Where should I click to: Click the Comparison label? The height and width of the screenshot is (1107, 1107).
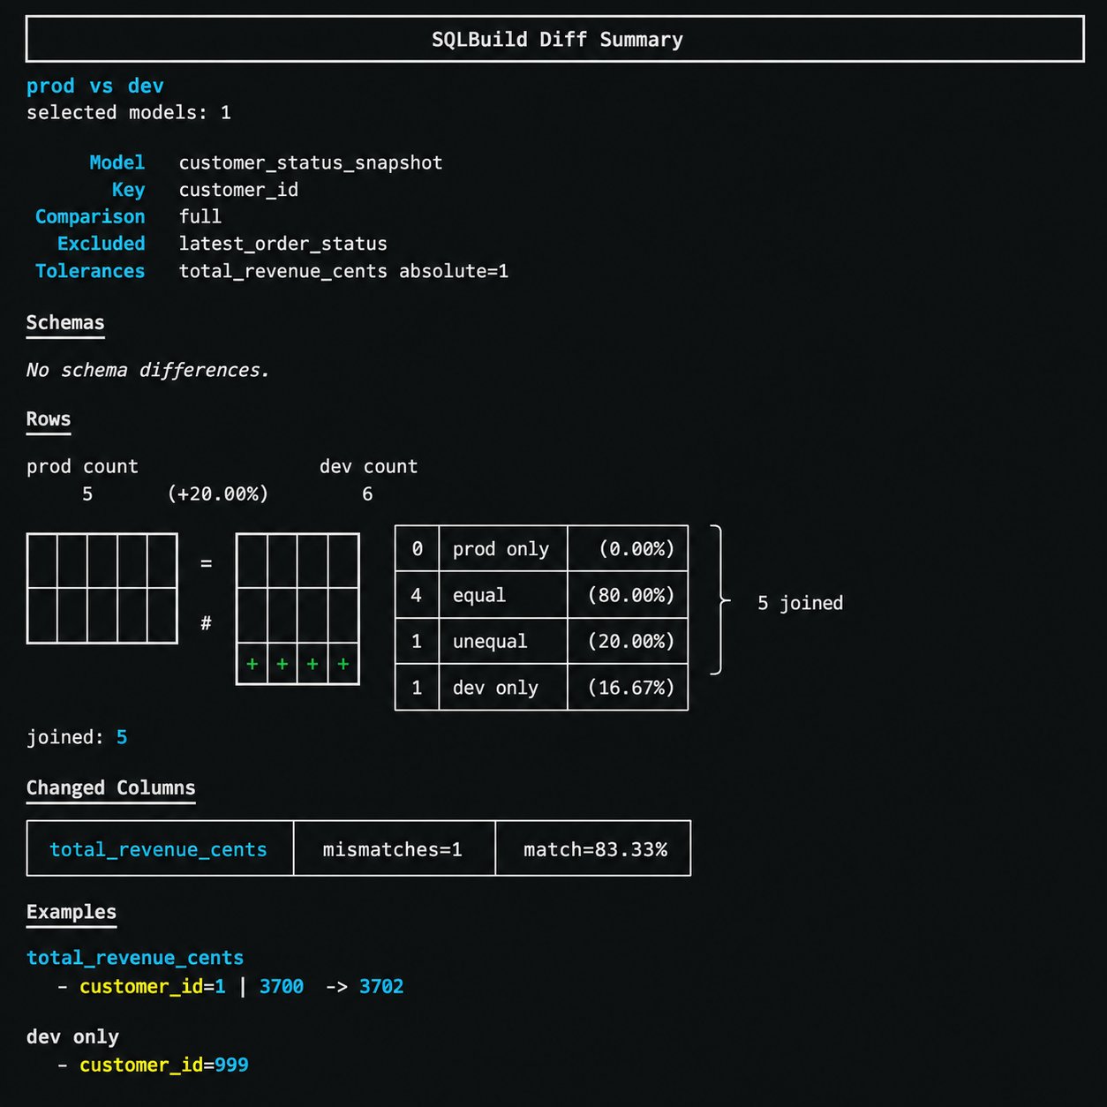click(90, 216)
